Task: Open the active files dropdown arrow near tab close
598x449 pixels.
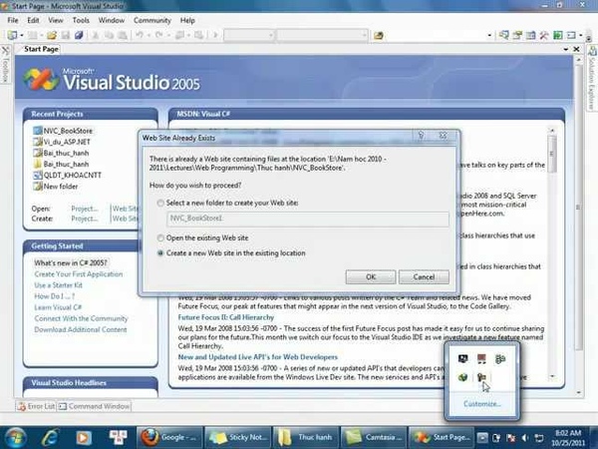Action: point(566,49)
